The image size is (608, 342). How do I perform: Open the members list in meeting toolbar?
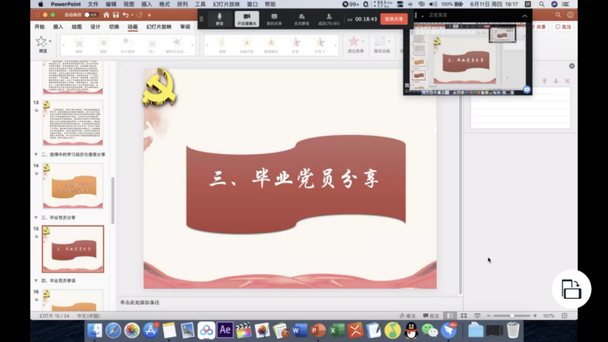(328, 18)
